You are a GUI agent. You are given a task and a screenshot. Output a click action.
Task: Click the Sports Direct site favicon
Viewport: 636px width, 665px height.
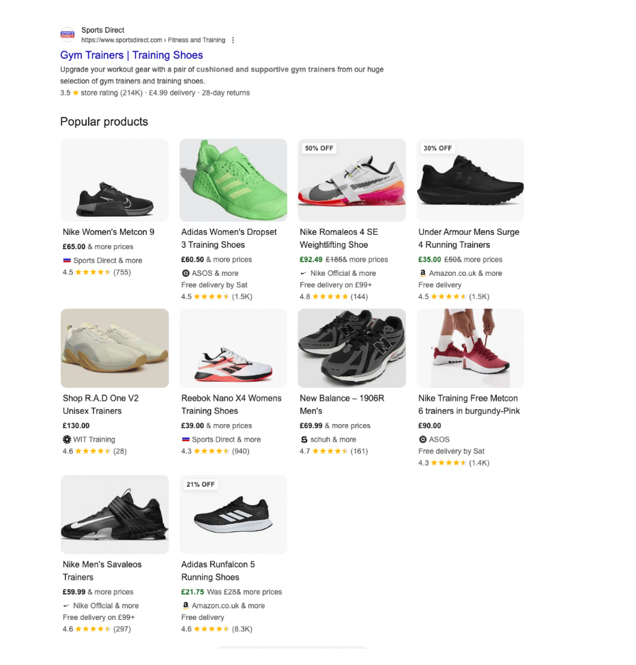(x=68, y=34)
